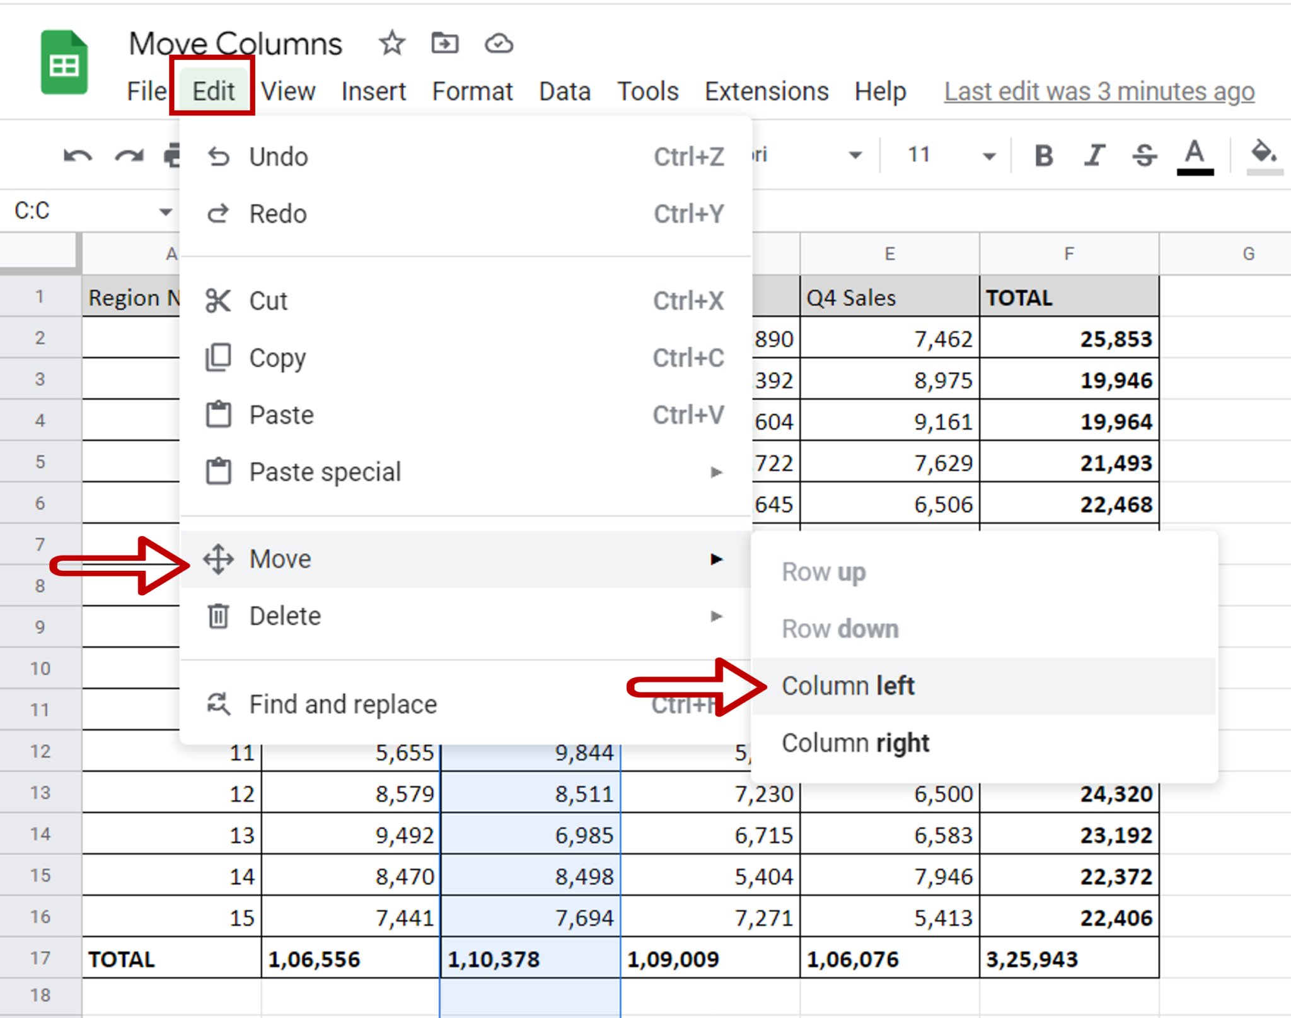Click cell with value 1,10,378

click(x=530, y=959)
